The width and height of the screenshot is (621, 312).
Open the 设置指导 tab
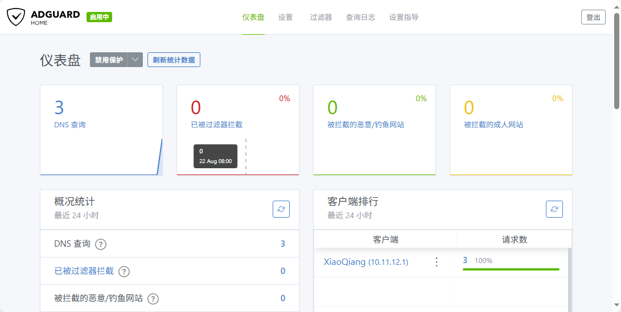(x=404, y=18)
